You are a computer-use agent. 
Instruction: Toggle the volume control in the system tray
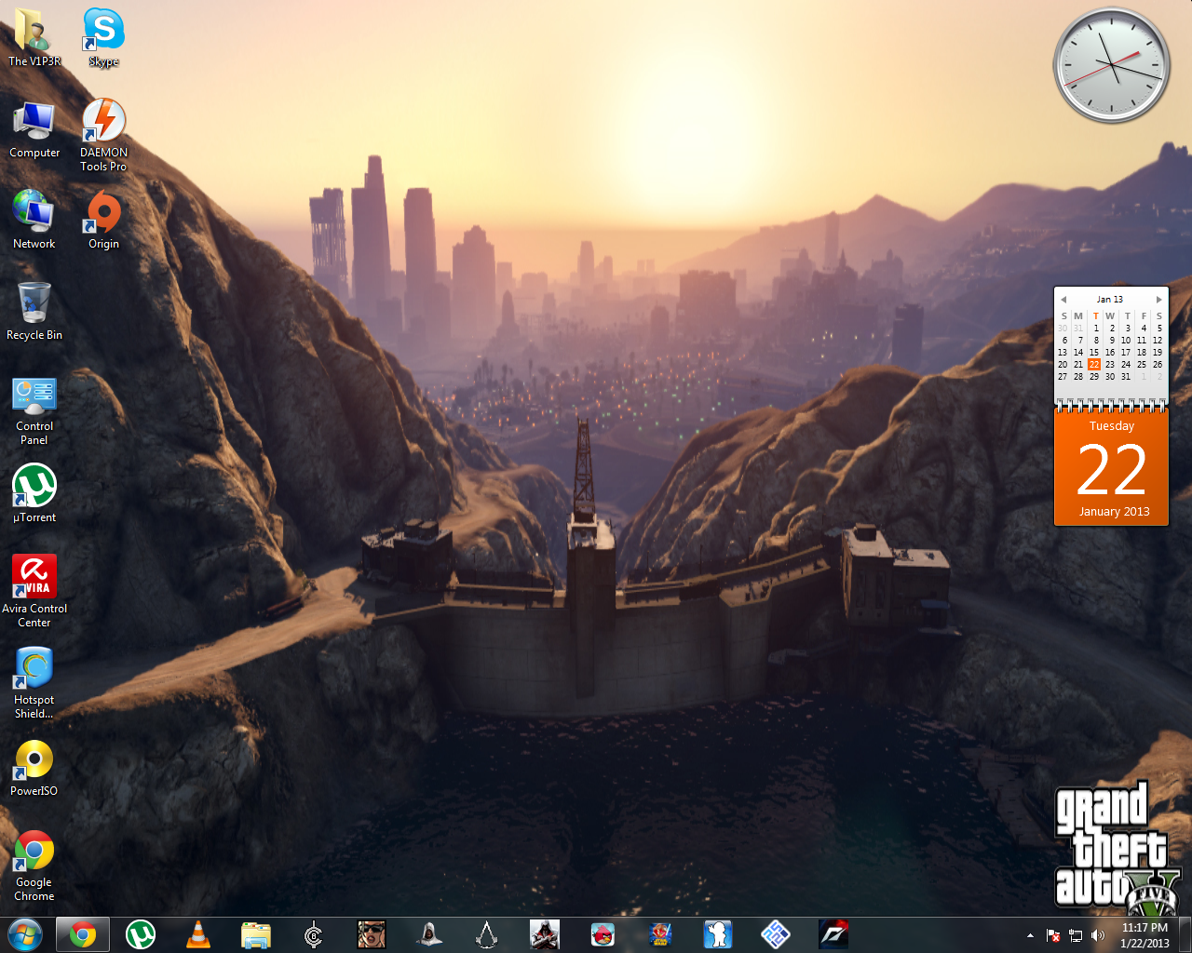1097,935
